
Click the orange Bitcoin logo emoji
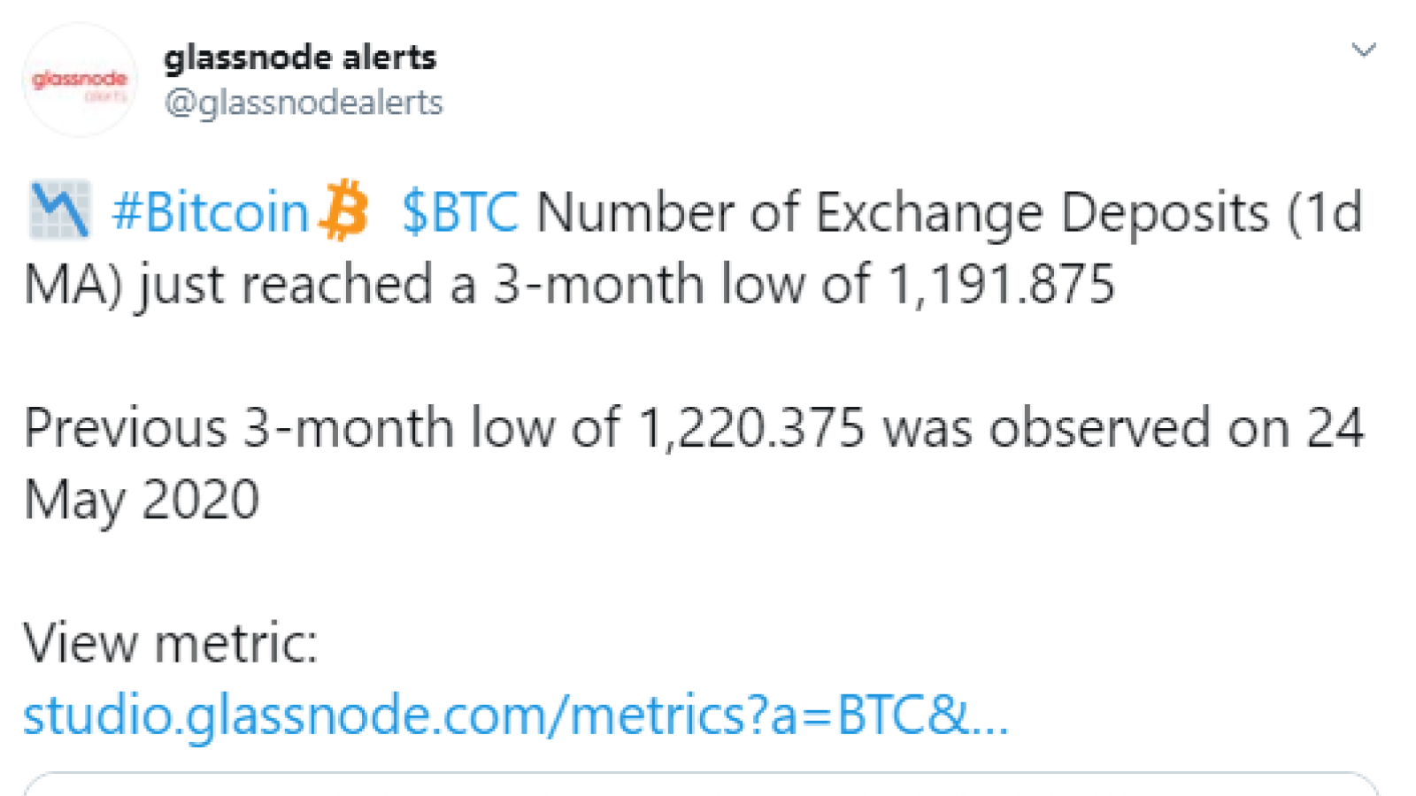(344, 210)
